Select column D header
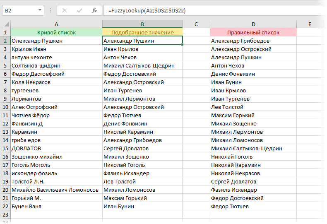Screen dimensions: 327x224 click(253, 24)
